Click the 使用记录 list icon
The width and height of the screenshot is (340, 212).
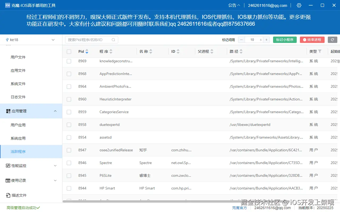(8, 180)
